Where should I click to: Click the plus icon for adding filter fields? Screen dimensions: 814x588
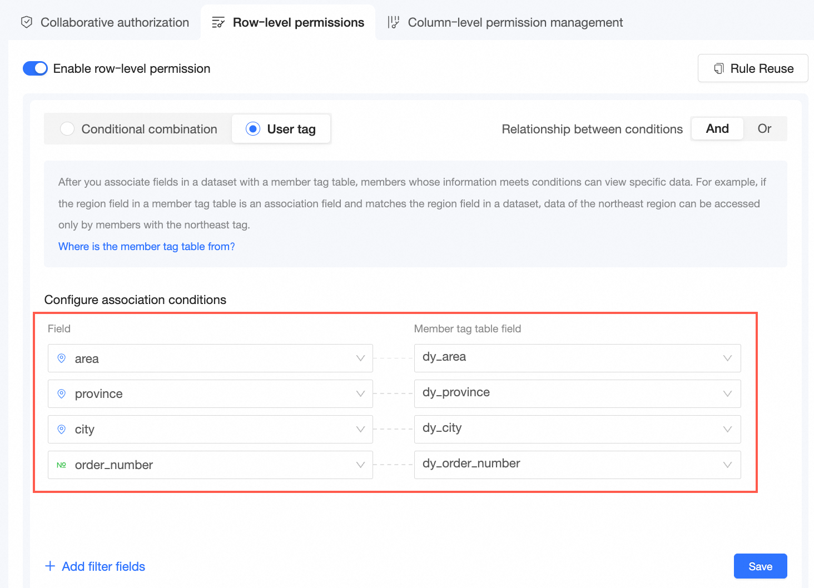tap(50, 566)
